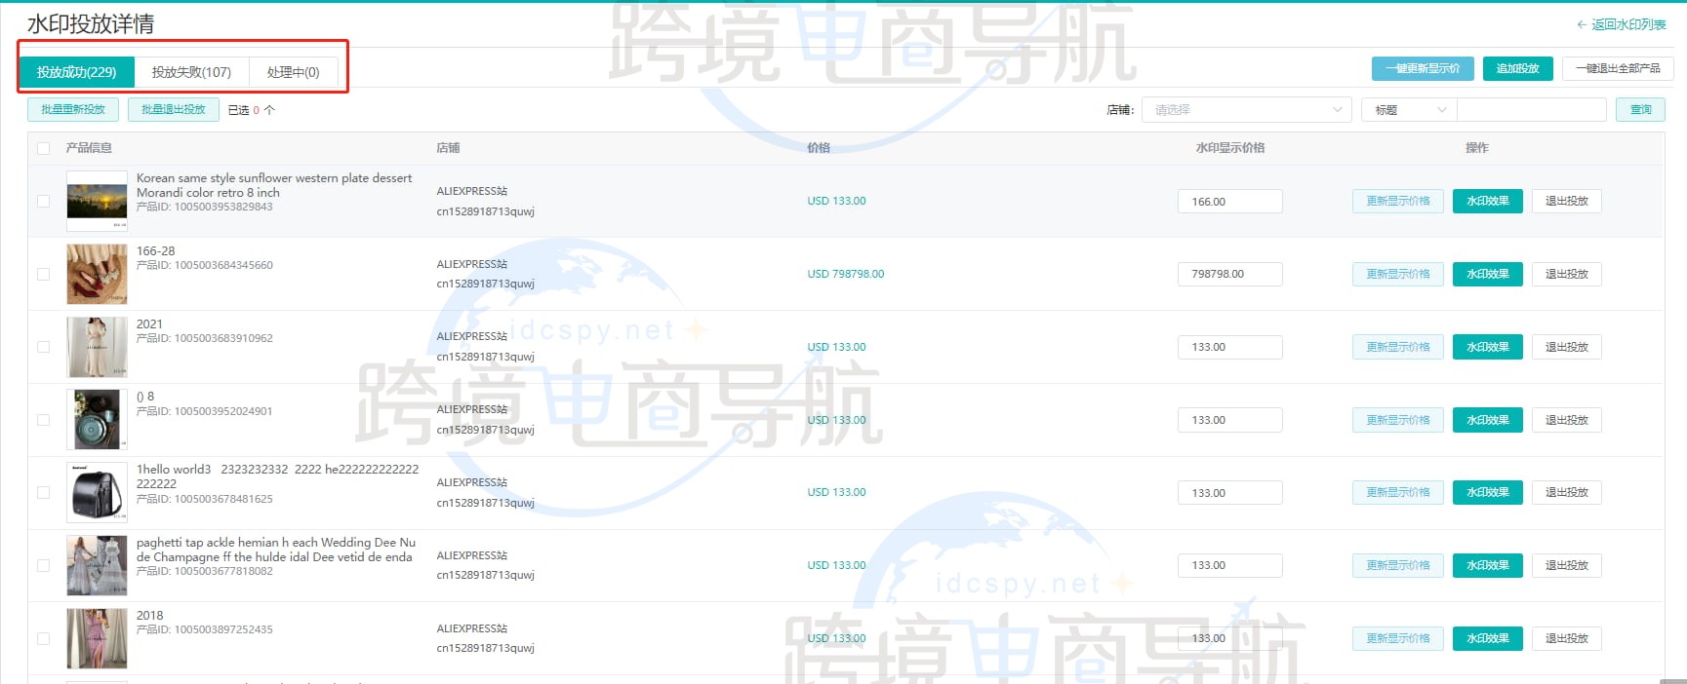Image resolution: width=1687 pixels, height=684 pixels.
Task: Expand the 店铺 store dropdown
Action: (1246, 110)
